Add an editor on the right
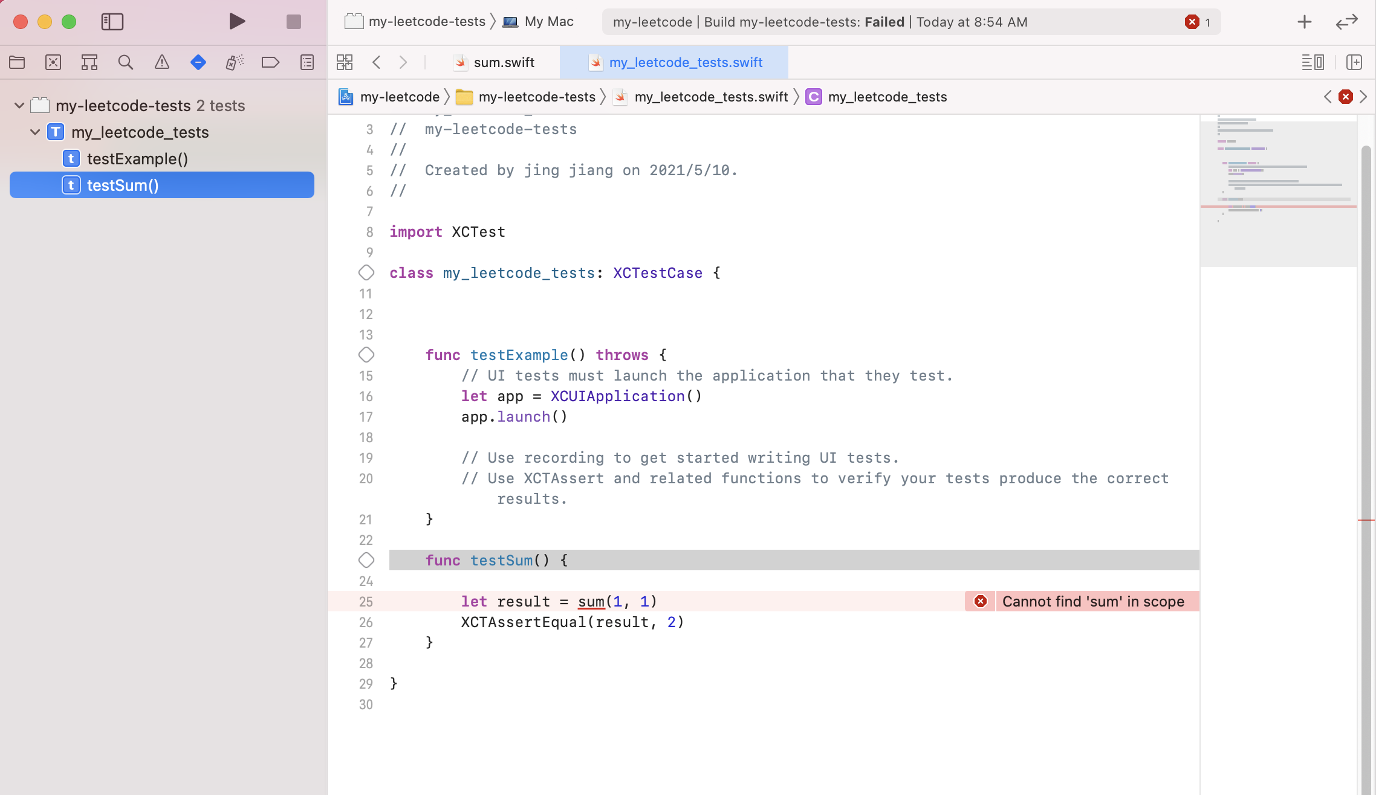Screen dimensions: 1376x795 tap(1354, 62)
